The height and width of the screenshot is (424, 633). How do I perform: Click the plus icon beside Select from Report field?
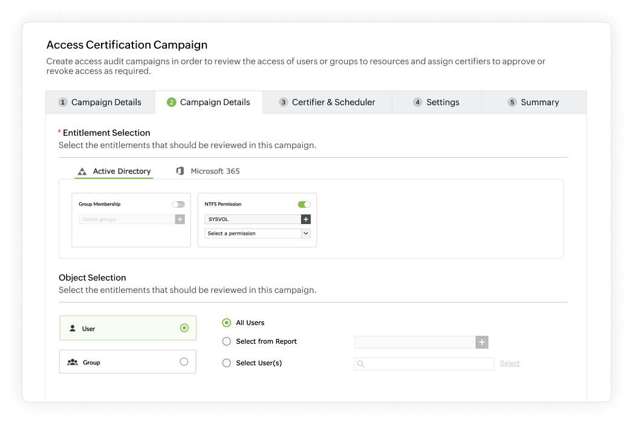482,342
